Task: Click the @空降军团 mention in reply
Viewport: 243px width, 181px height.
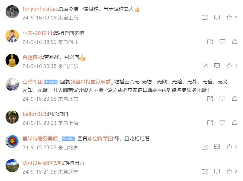Action: [x=100, y=139]
